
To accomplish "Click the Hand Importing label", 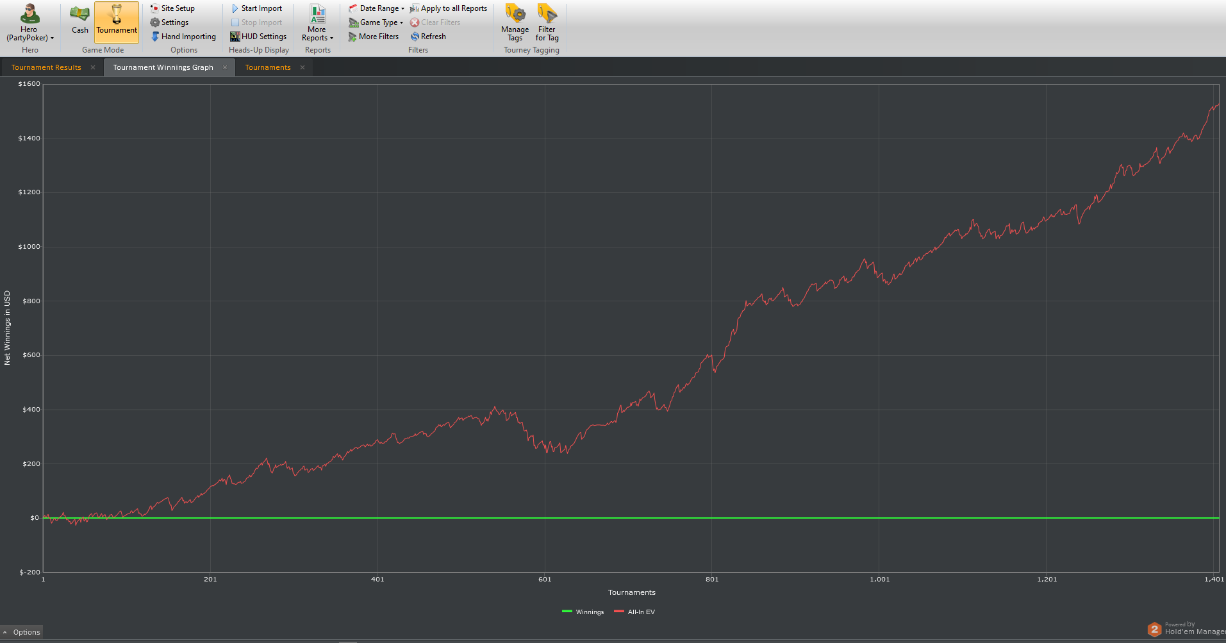I will point(188,37).
